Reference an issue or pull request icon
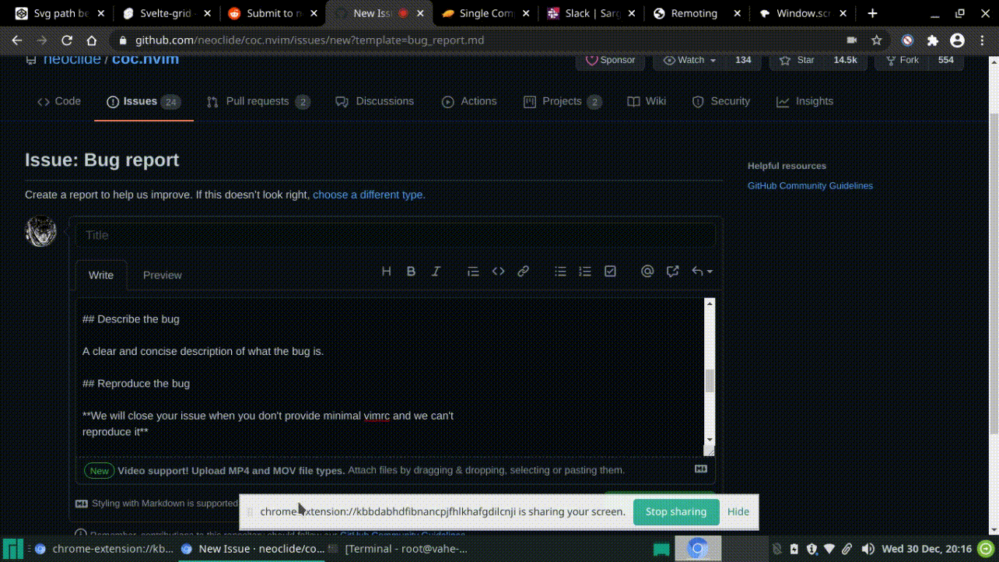This screenshot has height=562, width=999. click(672, 272)
